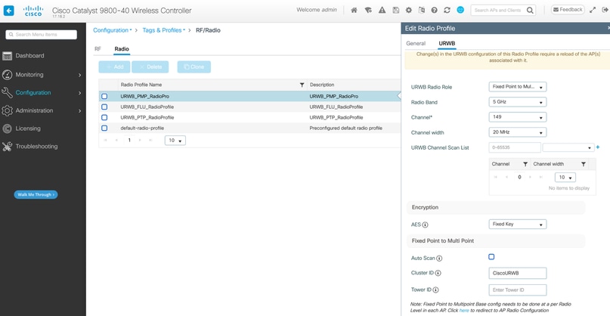Enable the Auto Scan checkbox
The height and width of the screenshot is (316, 610).
point(491,257)
